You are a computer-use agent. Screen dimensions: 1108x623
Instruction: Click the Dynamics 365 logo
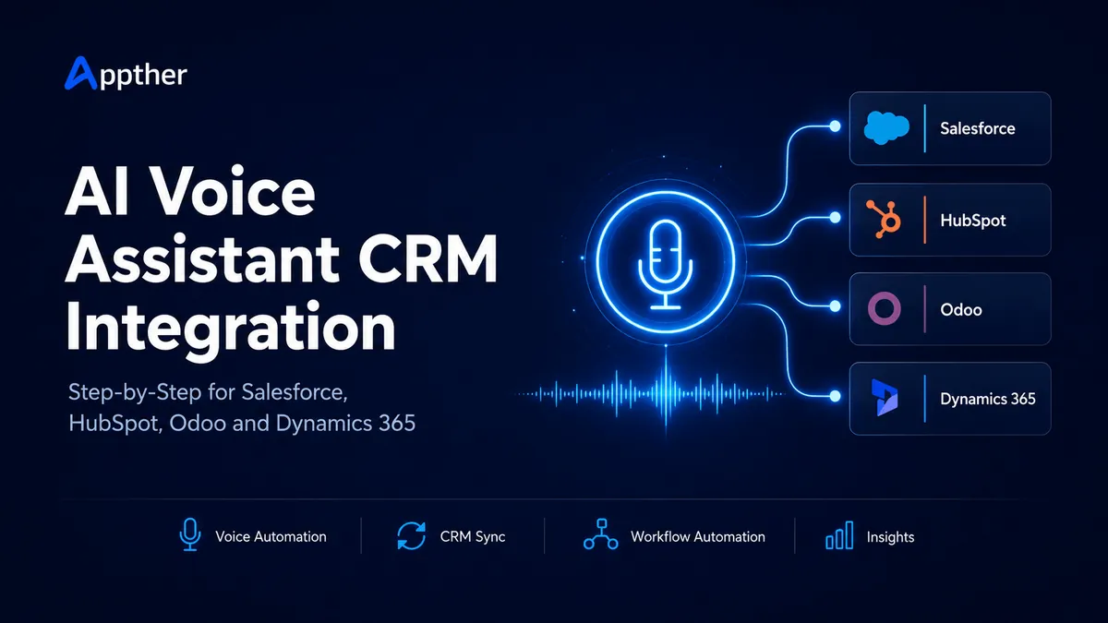click(x=886, y=399)
